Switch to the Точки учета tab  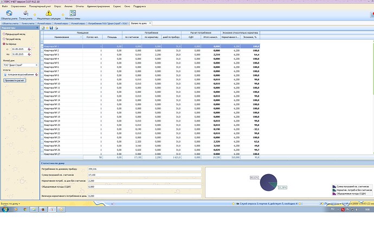[x=28, y=23]
